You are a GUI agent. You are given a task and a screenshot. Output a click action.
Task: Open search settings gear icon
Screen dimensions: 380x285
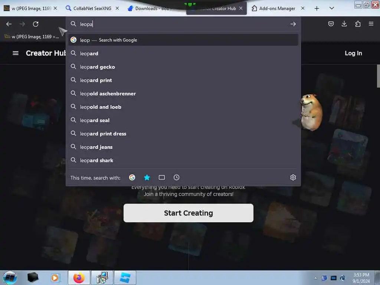[x=293, y=177]
